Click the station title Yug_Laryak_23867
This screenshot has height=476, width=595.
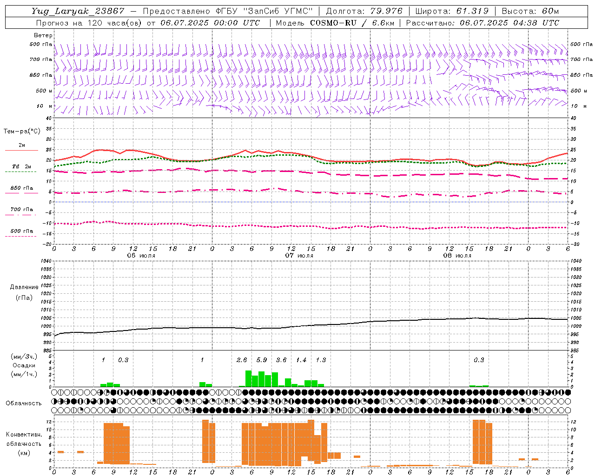click(x=78, y=11)
